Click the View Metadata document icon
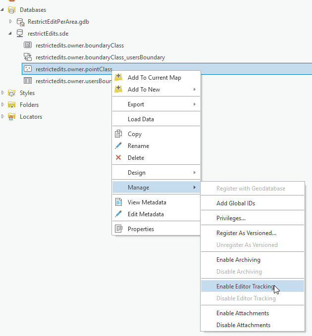Viewport: 312px width, 336px height. pyautogui.click(x=118, y=202)
